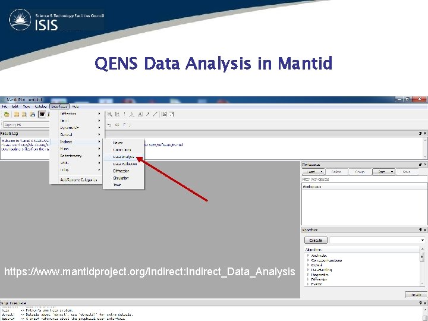The width and height of the screenshot is (428, 321).
Task: Open Diffraction in the Interfaces menu
Action: click(77, 114)
